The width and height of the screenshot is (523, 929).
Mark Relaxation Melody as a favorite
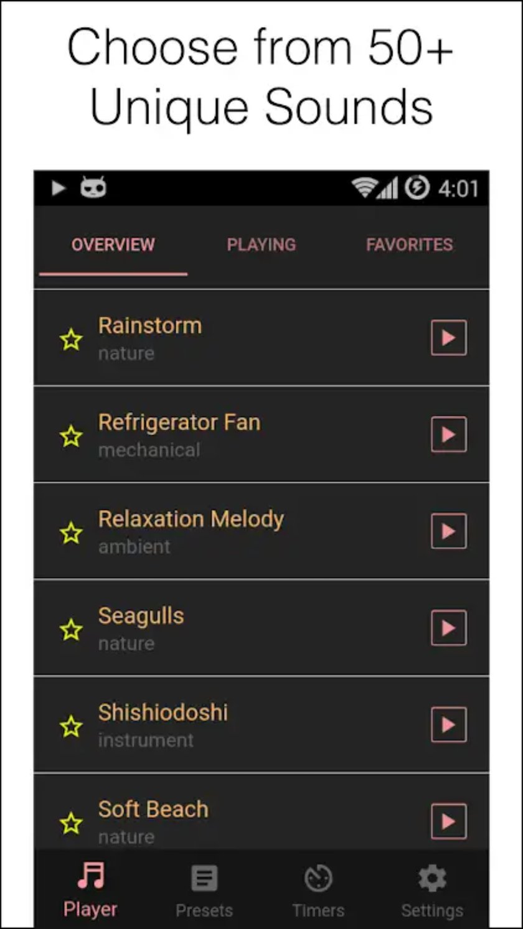pos(71,533)
